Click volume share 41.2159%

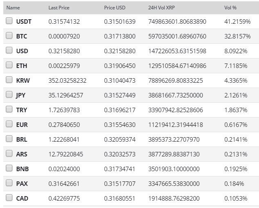(x=237, y=22)
